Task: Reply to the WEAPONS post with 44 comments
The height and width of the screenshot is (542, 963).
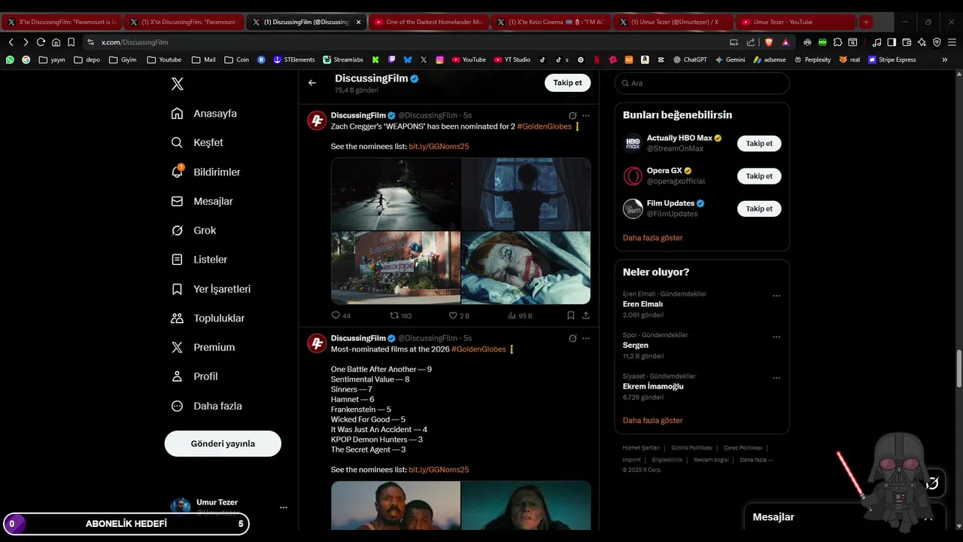Action: 341,315
